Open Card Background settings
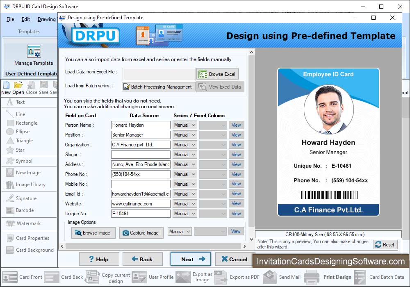Image resolution: width=410 pixels, height=287 pixels. (x=30, y=250)
